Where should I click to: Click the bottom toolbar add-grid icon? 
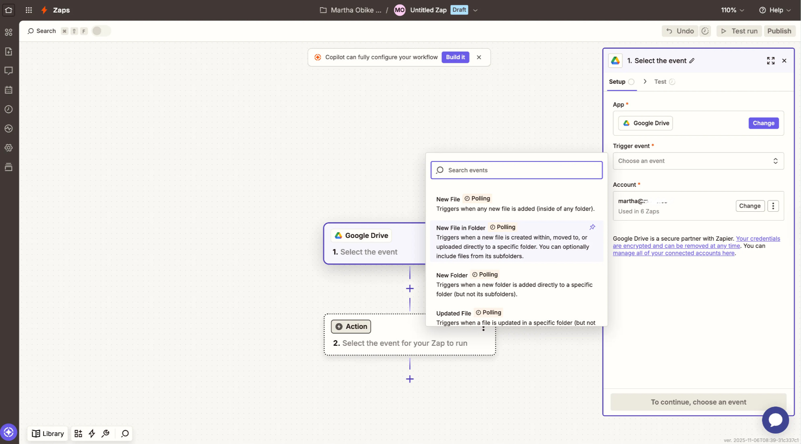(78, 434)
